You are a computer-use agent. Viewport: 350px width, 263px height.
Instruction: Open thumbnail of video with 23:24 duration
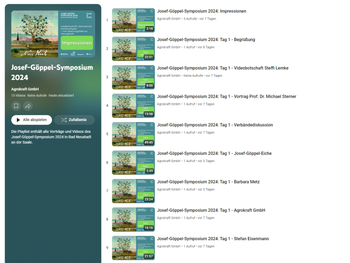(x=134, y=191)
